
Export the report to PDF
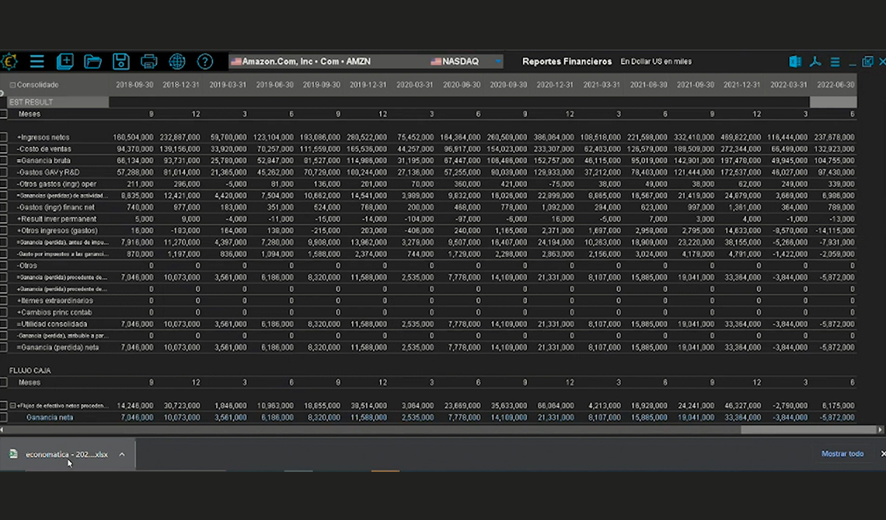click(815, 61)
